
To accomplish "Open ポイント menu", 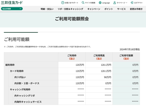I will [x=109, y=9].
